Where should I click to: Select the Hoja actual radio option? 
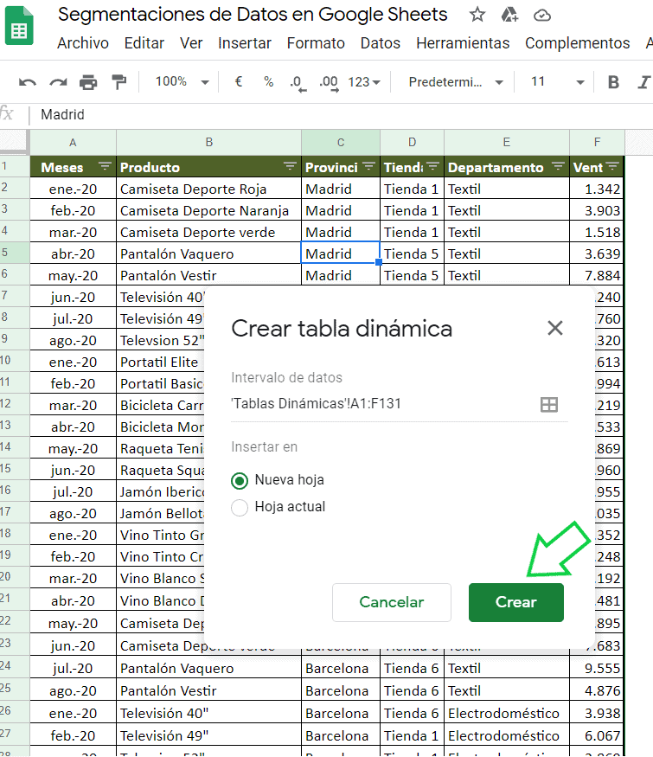point(240,507)
